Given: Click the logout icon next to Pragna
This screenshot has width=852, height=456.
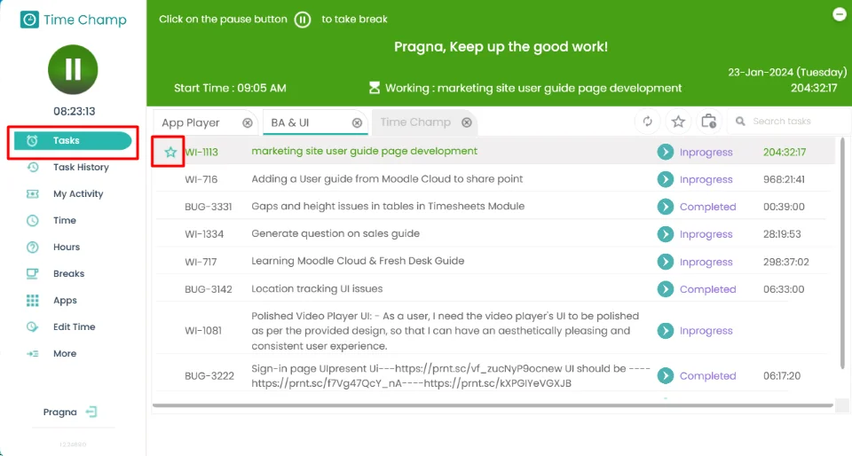Looking at the screenshot, I should pos(91,412).
